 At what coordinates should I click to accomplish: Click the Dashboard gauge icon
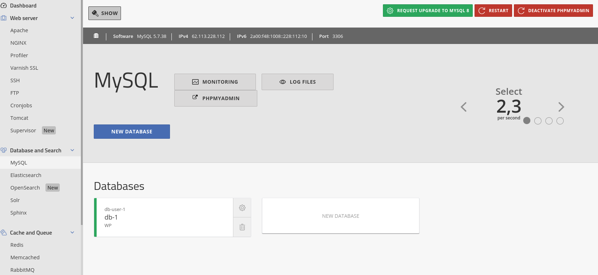click(x=4, y=6)
